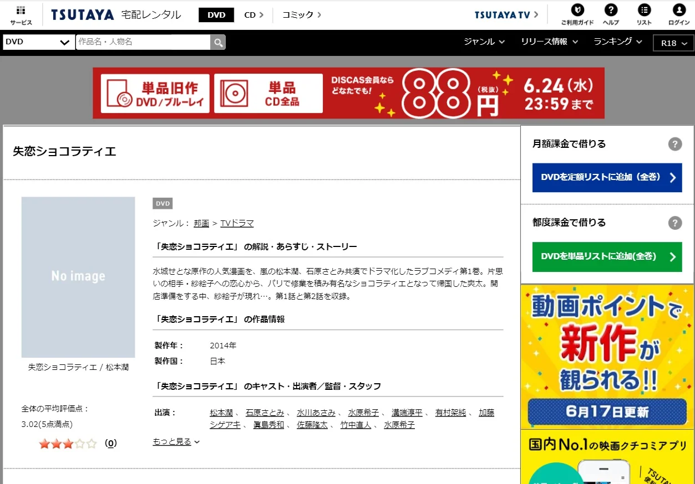695x484 pixels.
Task: Click the DVD format badge
Action: pos(163,204)
